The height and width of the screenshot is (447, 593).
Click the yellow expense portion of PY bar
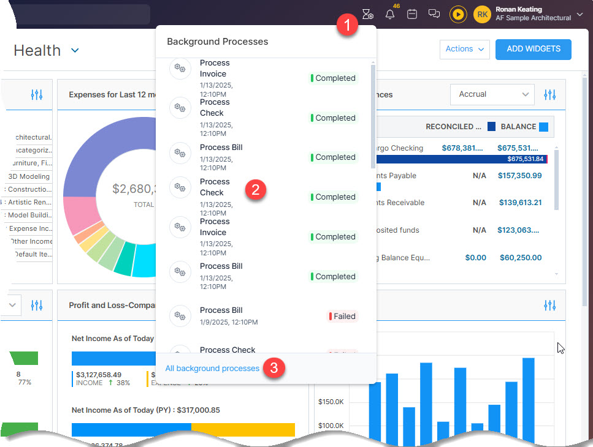(x=243, y=430)
